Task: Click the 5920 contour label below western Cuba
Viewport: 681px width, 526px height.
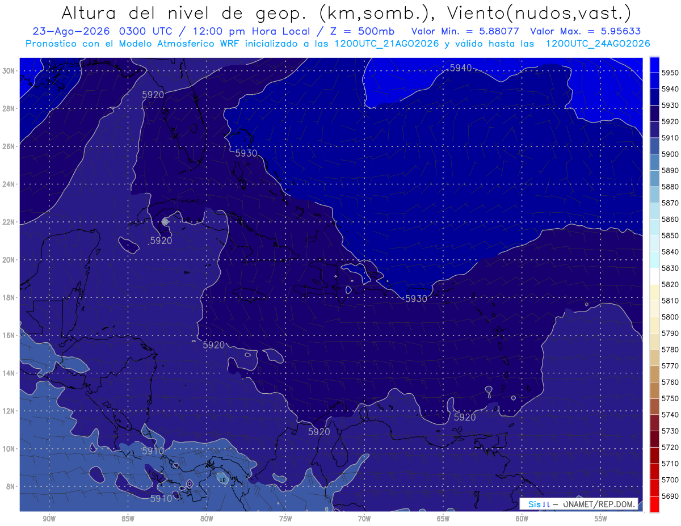Action: point(161,241)
